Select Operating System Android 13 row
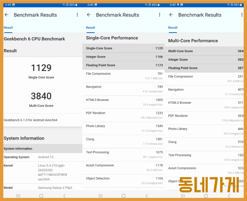This screenshot has width=247, height=201. [43, 157]
